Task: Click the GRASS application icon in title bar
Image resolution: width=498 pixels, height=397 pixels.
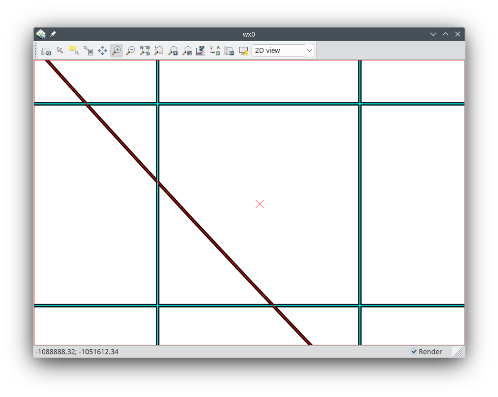Action: pyautogui.click(x=41, y=34)
